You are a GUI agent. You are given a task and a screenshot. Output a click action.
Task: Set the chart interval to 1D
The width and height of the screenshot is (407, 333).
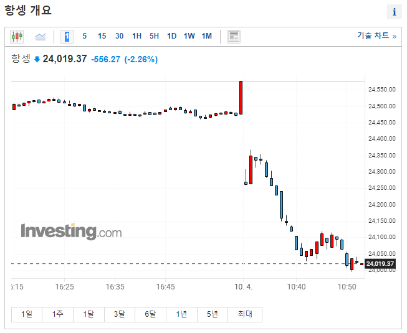[x=171, y=36]
